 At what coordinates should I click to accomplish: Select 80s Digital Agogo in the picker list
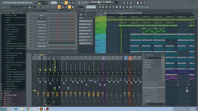pos(86,24)
